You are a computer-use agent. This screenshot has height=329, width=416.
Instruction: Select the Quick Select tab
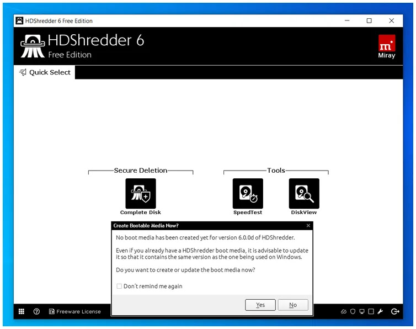(x=45, y=72)
